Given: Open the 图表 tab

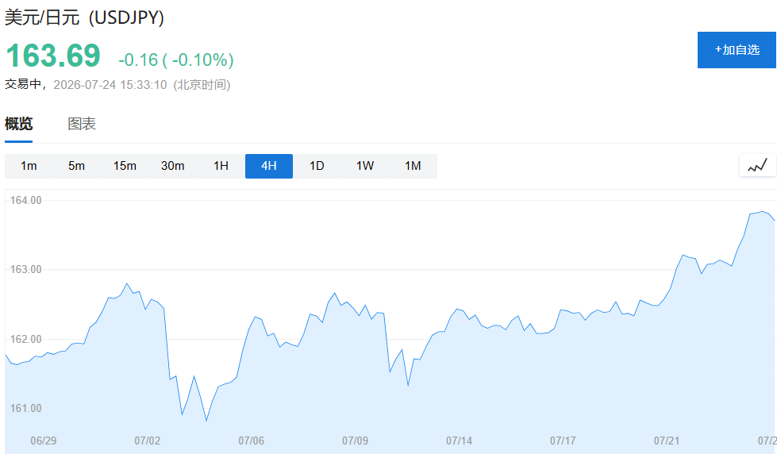Looking at the screenshot, I should pyautogui.click(x=82, y=123).
